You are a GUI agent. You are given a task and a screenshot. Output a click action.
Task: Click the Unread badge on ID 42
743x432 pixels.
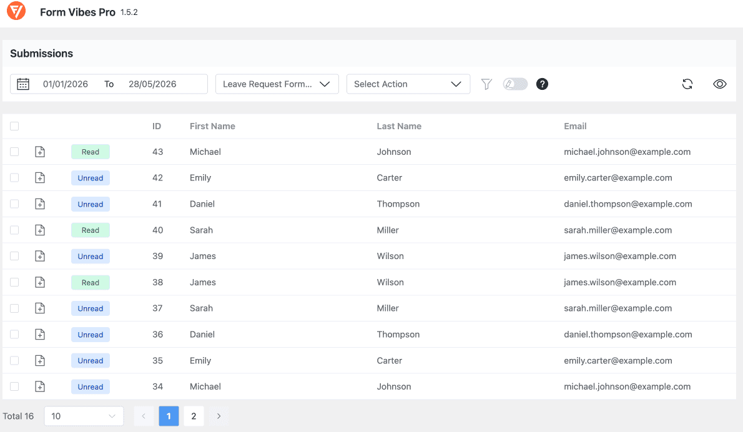pos(91,178)
